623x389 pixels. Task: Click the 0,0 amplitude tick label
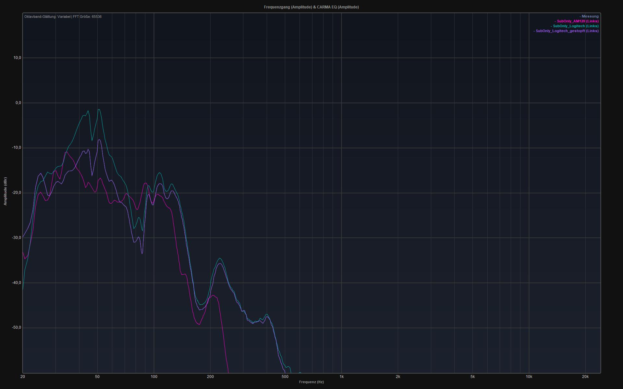point(18,103)
